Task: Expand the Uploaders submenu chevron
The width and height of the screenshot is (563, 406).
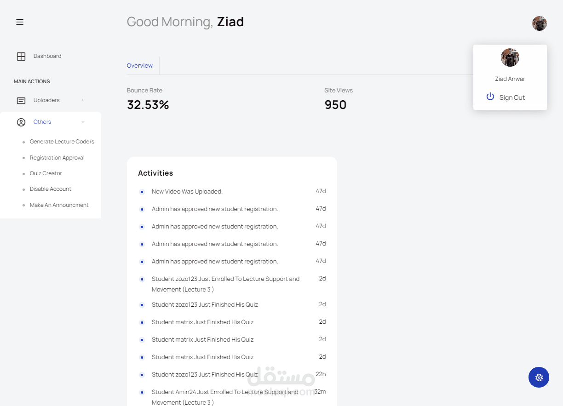Action: click(82, 100)
